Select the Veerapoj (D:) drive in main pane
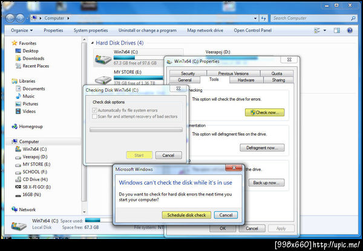 (x=218, y=52)
